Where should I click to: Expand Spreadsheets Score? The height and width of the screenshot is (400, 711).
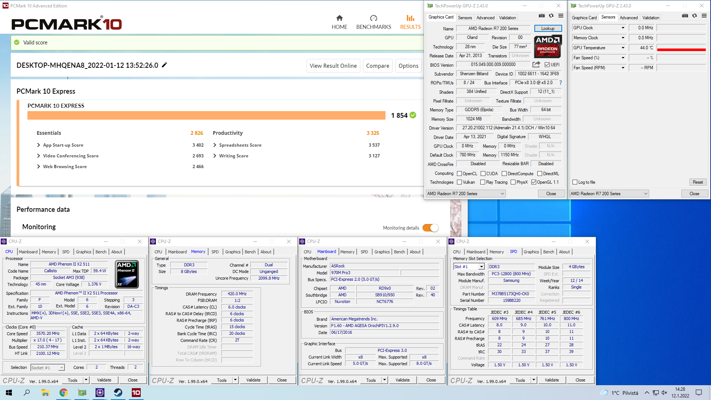(x=214, y=145)
